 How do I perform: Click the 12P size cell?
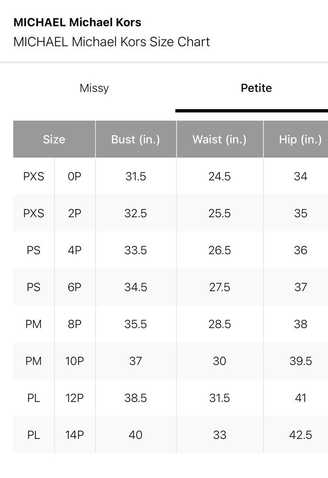coord(74,398)
